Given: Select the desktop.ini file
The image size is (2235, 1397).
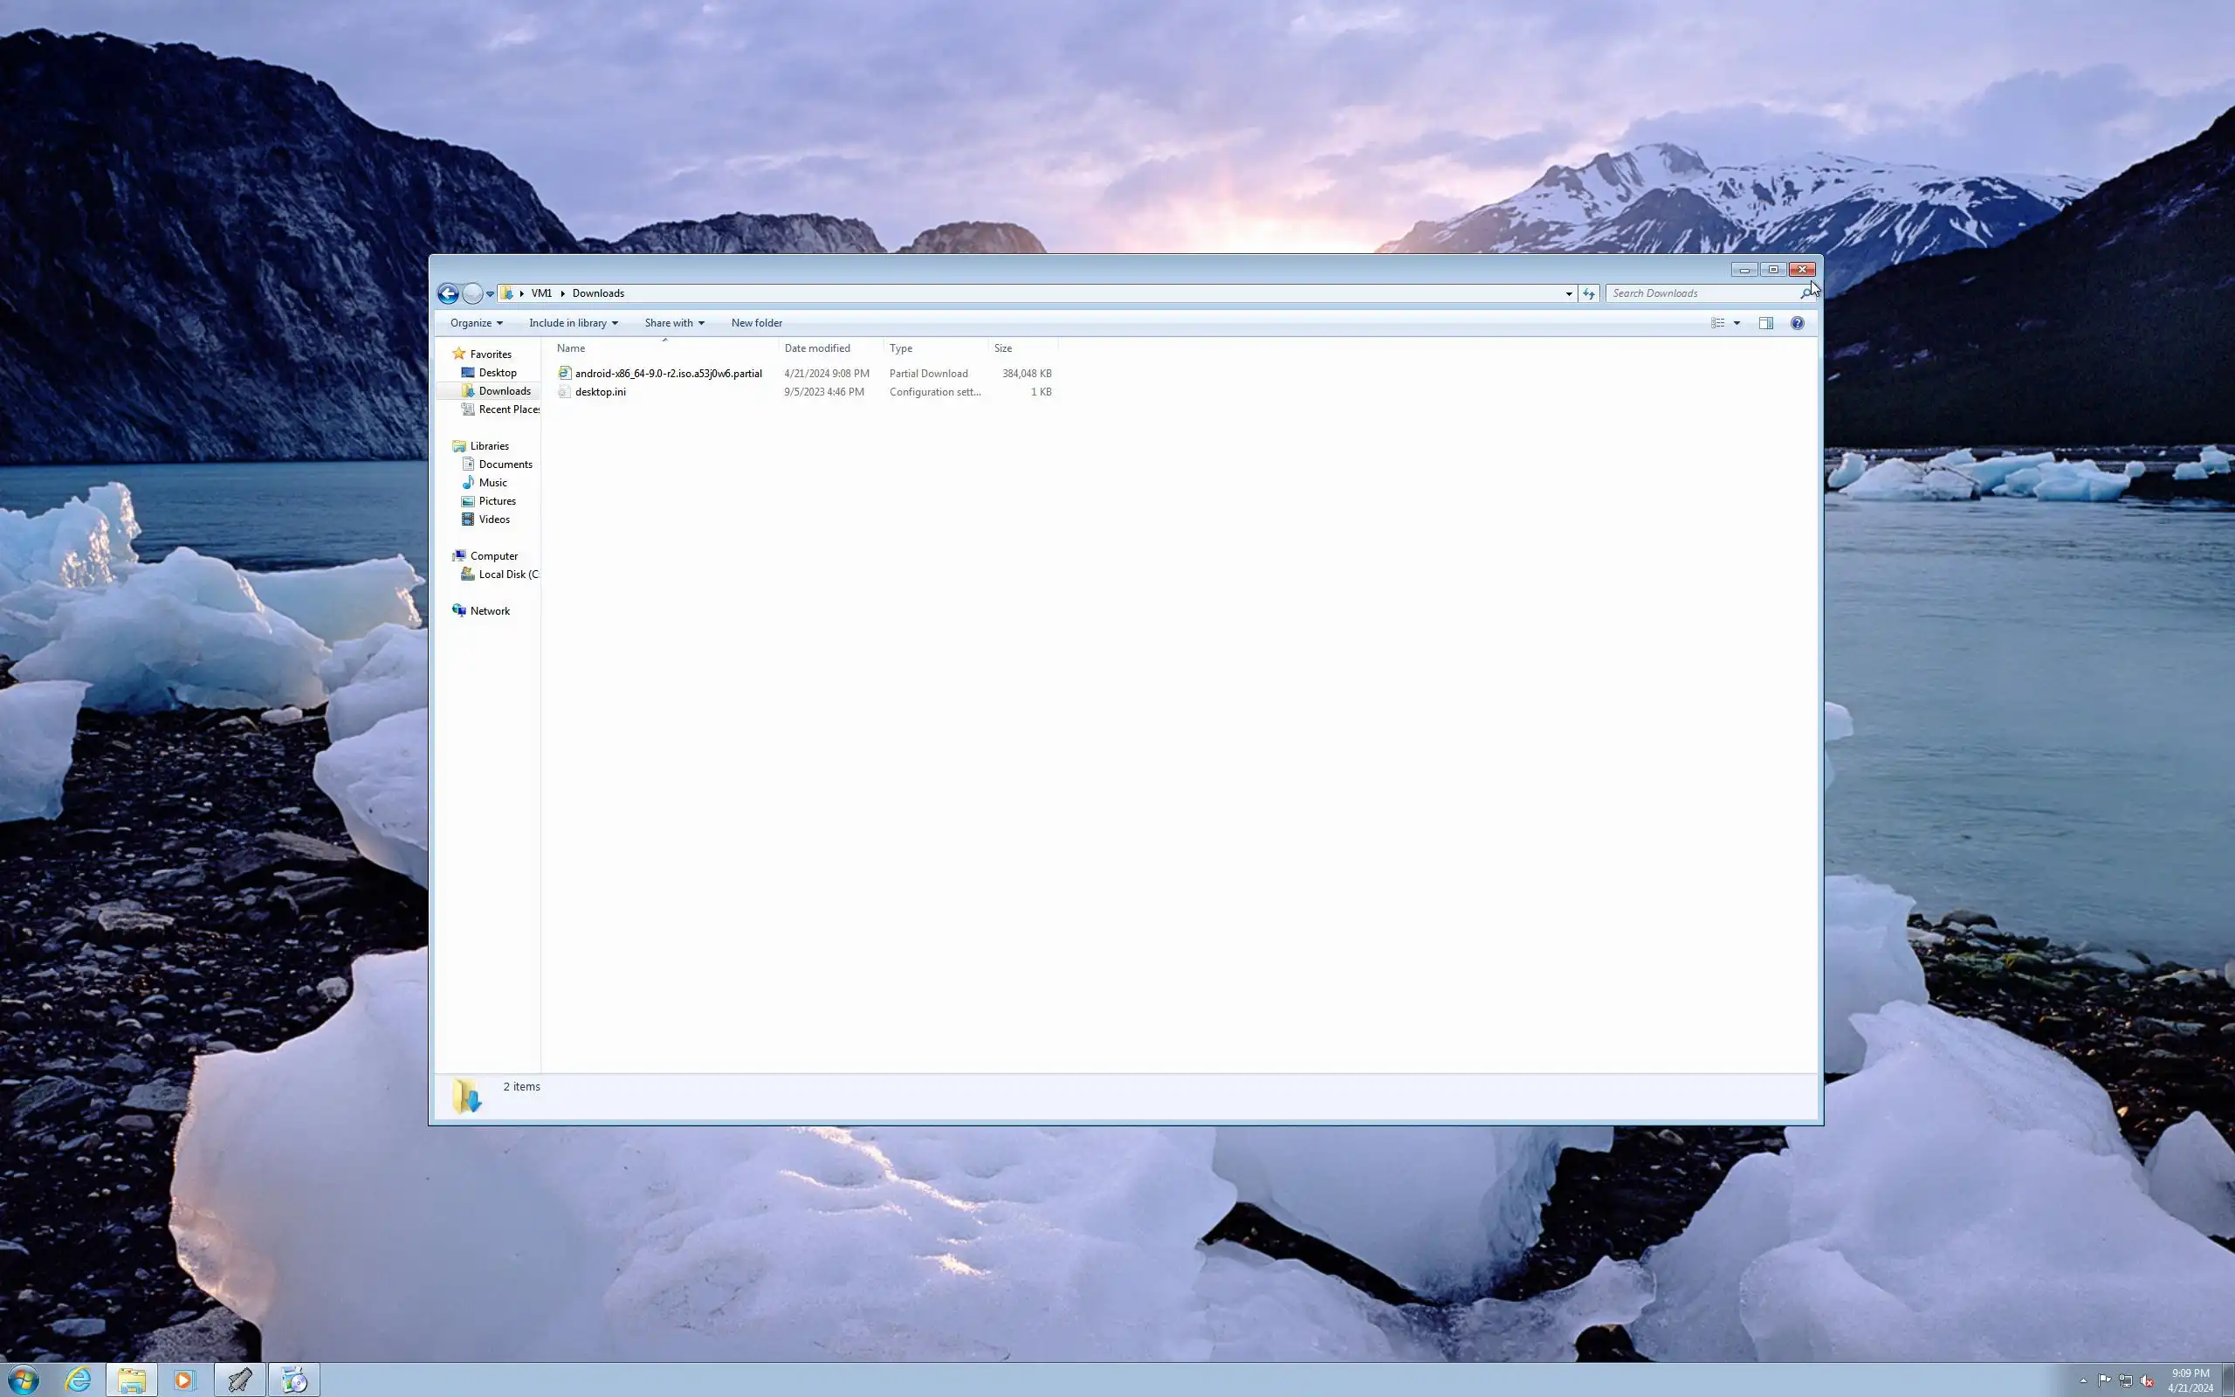Looking at the screenshot, I should tap(601, 392).
